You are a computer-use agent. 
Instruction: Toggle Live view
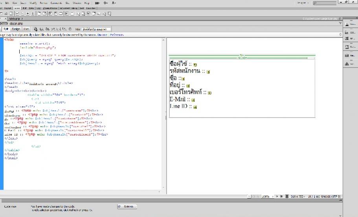click(26, 29)
